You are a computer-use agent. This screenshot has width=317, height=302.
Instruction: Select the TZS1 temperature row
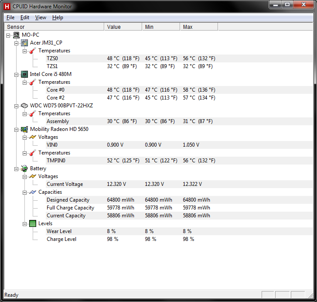(x=179, y=66)
